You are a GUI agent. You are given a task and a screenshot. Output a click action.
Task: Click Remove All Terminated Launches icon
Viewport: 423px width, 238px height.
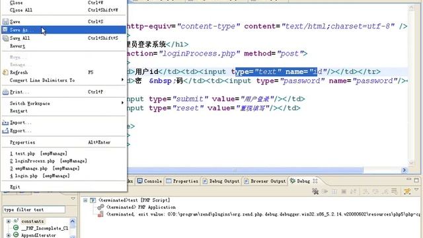pyautogui.click(x=315, y=191)
